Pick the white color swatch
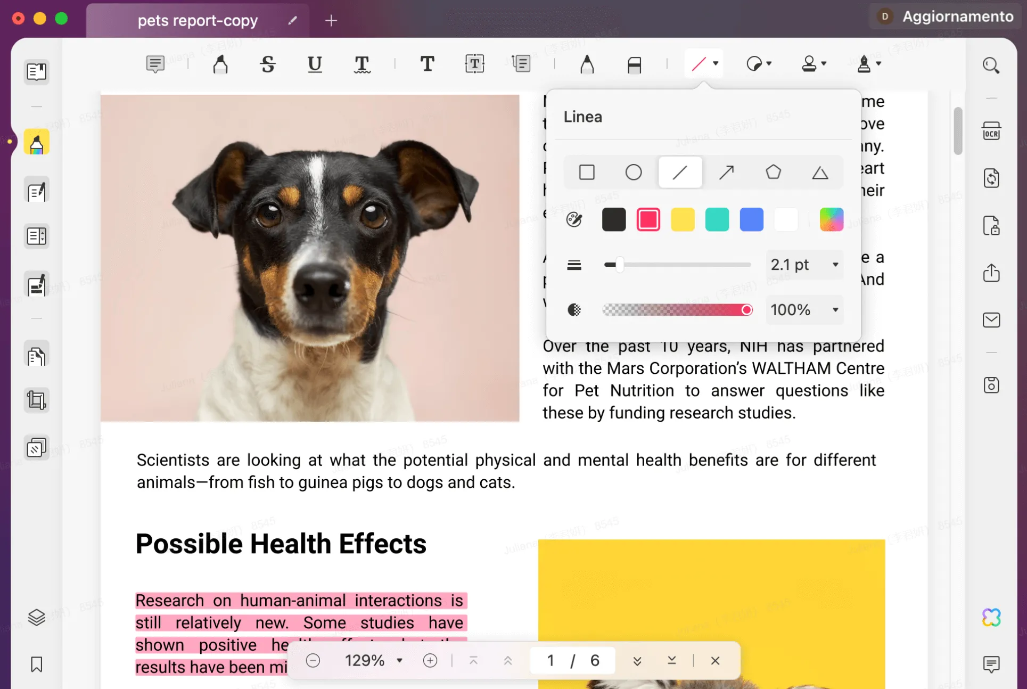Screen dimensions: 1027x689 (x=786, y=219)
